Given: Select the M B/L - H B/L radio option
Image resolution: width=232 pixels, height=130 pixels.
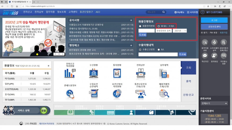Looking at the screenshot, I should (x=159, y=26).
